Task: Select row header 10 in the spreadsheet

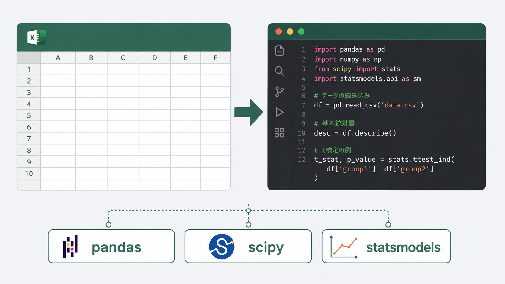Action: pos(29,174)
